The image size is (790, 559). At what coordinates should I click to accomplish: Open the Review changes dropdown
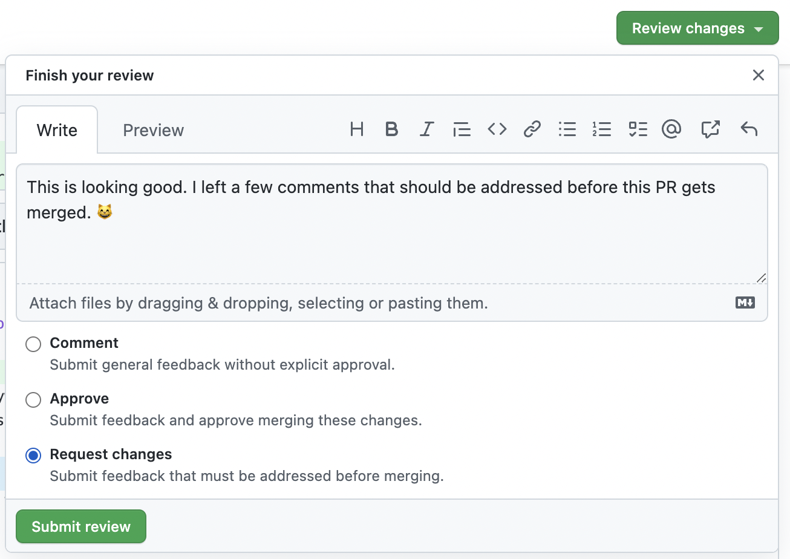pos(697,28)
